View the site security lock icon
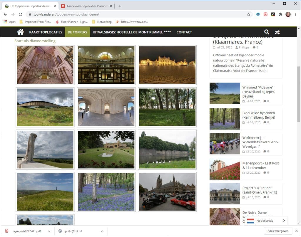Screen dimensions: 301x237 pos(30,14)
